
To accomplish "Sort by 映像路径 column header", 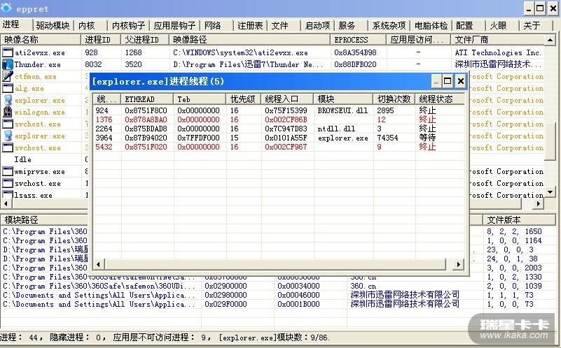I will [x=250, y=40].
